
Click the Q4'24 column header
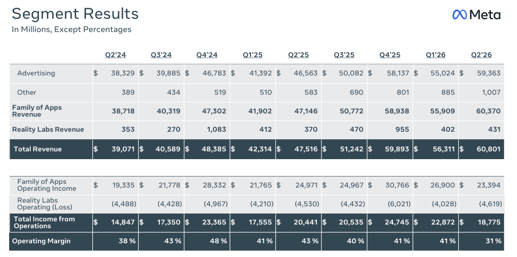(207, 55)
